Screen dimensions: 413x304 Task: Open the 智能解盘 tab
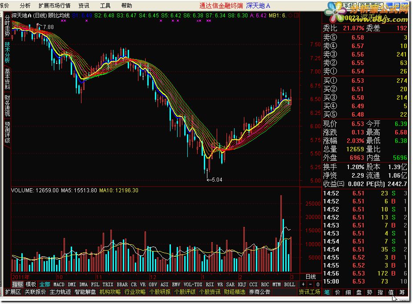click(x=85, y=292)
